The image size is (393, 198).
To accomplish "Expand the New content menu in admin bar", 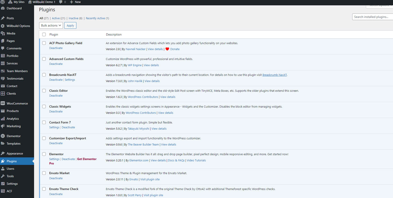I will click(75, 2).
